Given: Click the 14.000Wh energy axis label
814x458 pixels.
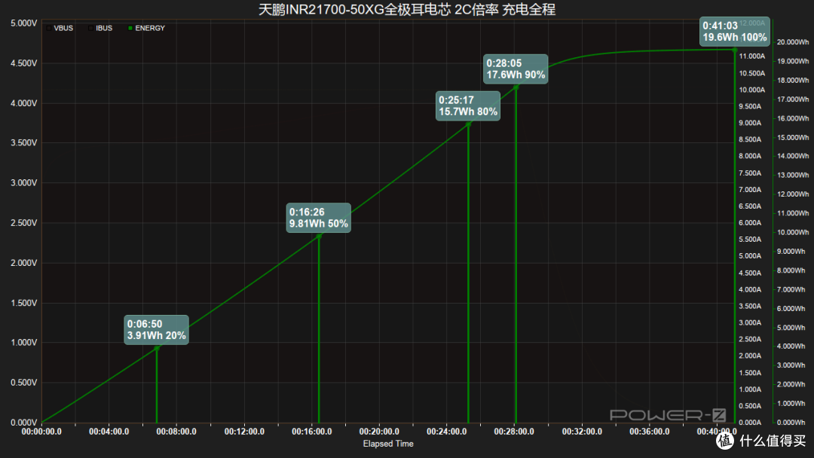Looking at the screenshot, I should tap(793, 156).
